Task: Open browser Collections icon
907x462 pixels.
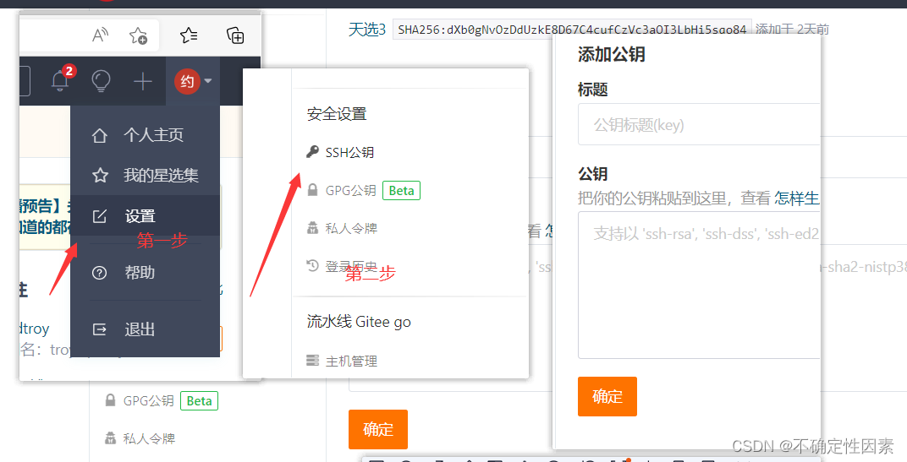Action: tap(235, 35)
